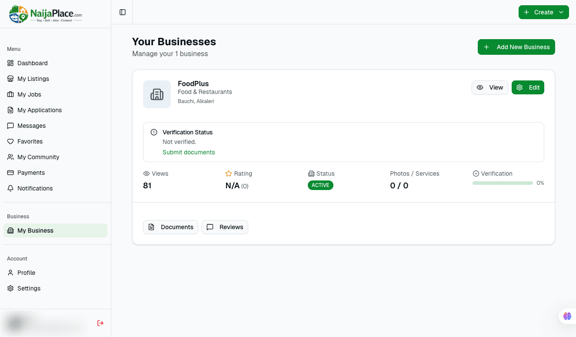Screen dimensions: 576x337
Task: Click the NaijaPlace.com logo
Action: point(46,14)
